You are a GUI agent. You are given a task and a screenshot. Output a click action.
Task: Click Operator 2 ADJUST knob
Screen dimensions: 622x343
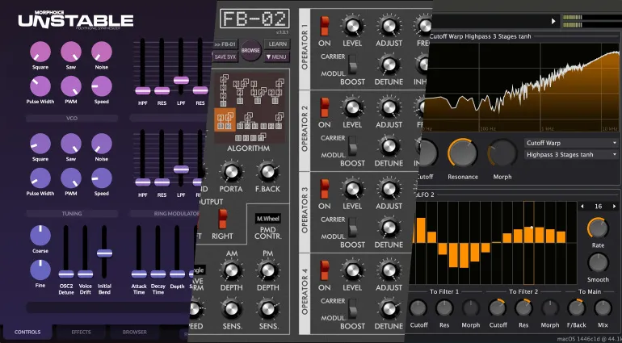coord(389,107)
